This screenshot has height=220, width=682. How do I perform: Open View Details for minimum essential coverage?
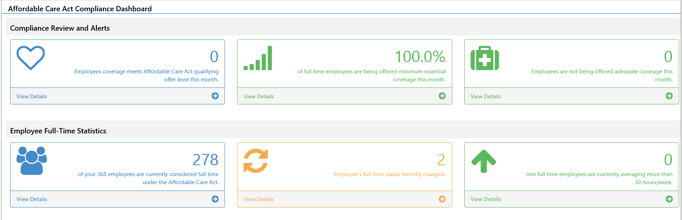coord(258,96)
